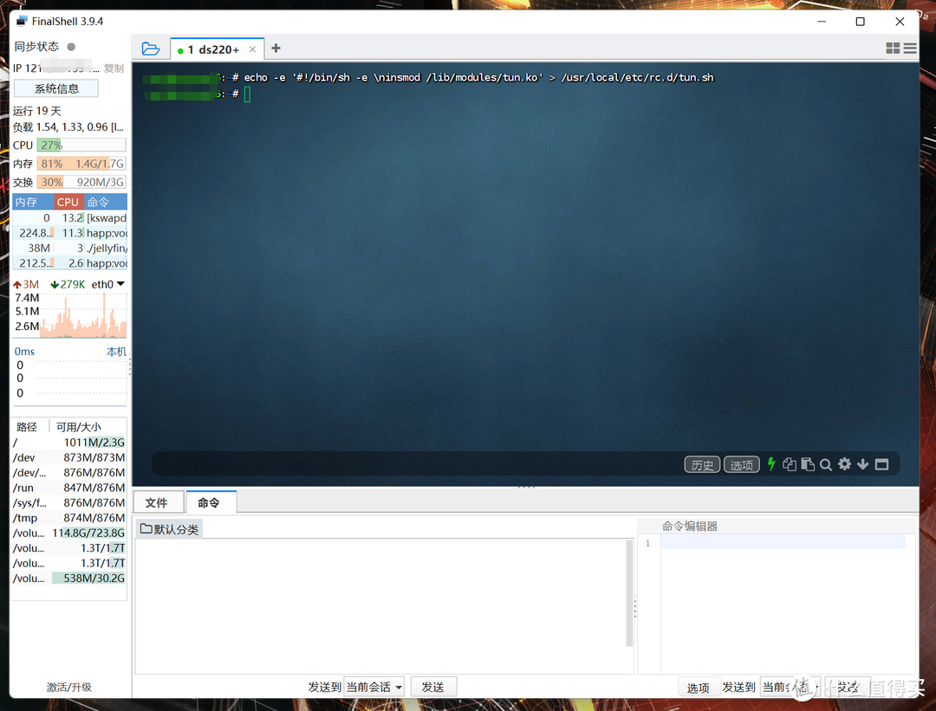Select the 命令 tab
This screenshot has height=711, width=936.
pos(209,502)
